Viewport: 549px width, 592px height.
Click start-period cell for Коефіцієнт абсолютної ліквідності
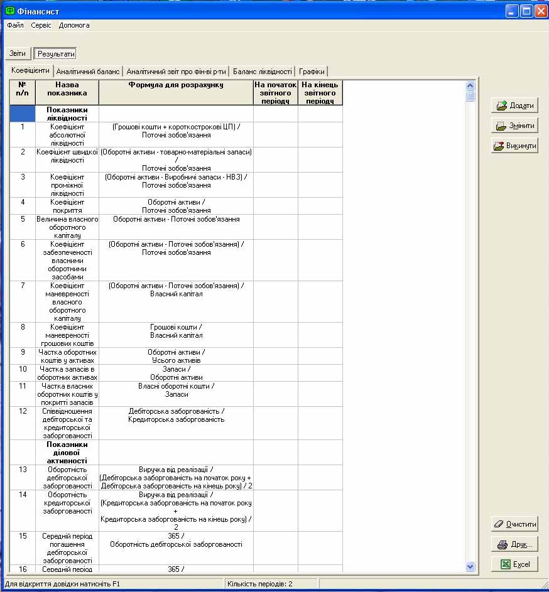(275, 134)
